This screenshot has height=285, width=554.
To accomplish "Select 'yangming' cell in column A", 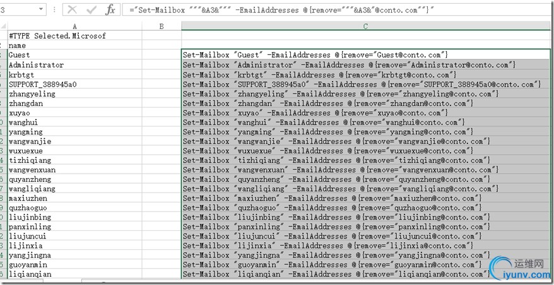I will point(75,131).
